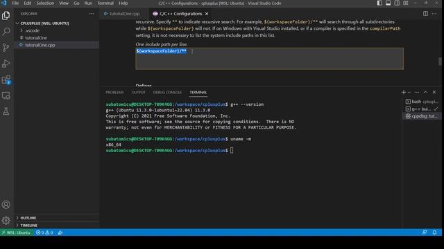Open the Manage gear menu
The image size is (444, 249).
6,221
